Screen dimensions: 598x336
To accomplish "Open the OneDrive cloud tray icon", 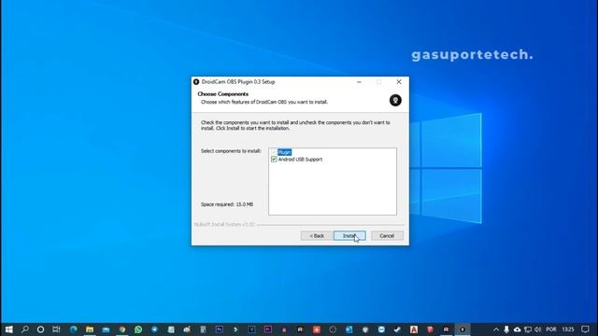I will click(517, 329).
